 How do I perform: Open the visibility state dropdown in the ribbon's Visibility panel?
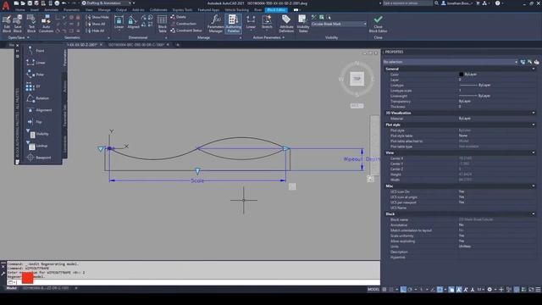(339, 24)
